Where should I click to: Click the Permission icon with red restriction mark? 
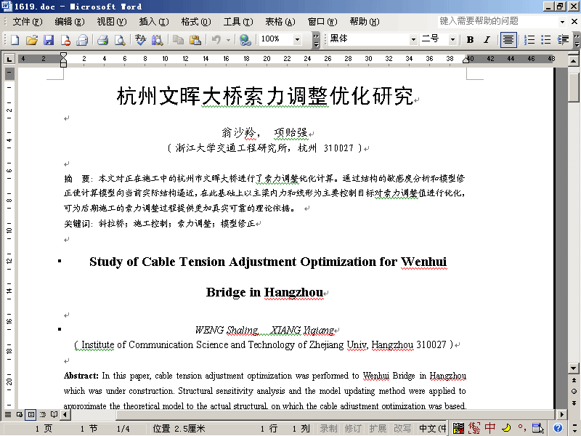tap(65, 39)
